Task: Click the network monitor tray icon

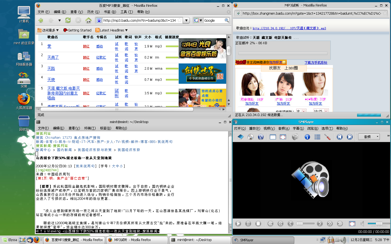Action: pyautogui.click(x=323, y=240)
